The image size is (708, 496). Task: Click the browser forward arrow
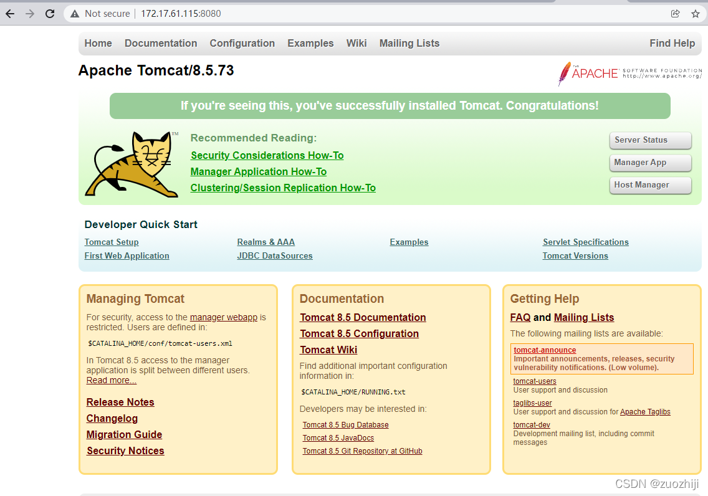[30, 14]
